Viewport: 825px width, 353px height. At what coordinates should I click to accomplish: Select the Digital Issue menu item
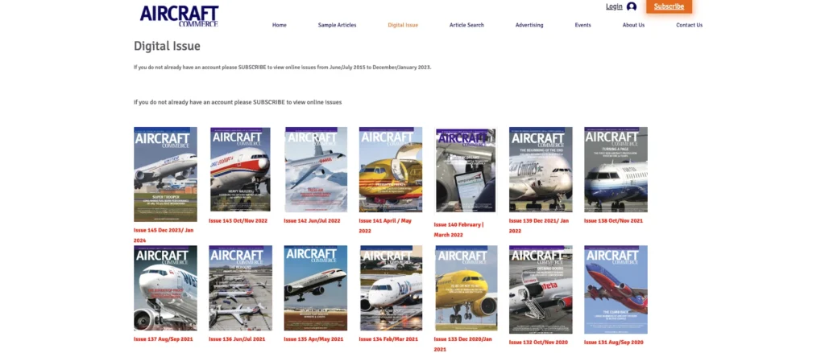coord(403,25)
